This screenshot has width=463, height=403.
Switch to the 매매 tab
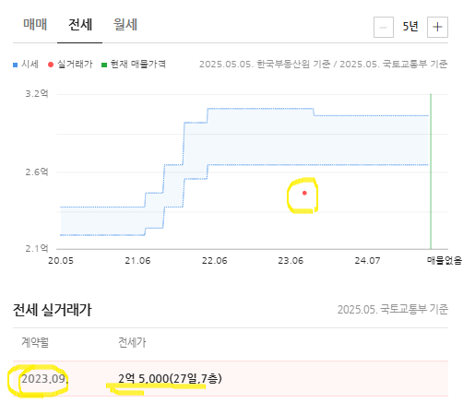pyautogui.click(x=35, y=24)
